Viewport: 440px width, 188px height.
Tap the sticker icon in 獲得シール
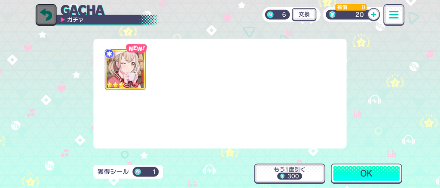pos(137,172)
